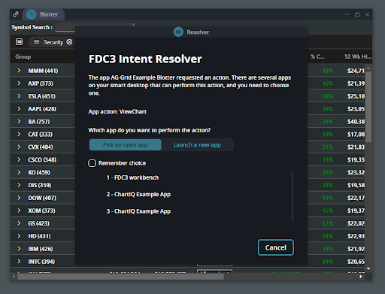Expand the GS (423) group row
This screenshot has width=385, height=294.
pos(19,223)
